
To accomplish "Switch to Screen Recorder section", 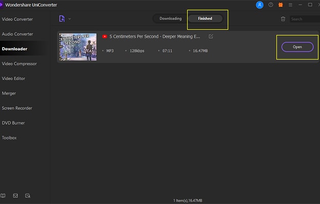I will click(x=17, y=108).
